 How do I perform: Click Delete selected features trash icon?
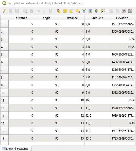click(x=31, y=11)
